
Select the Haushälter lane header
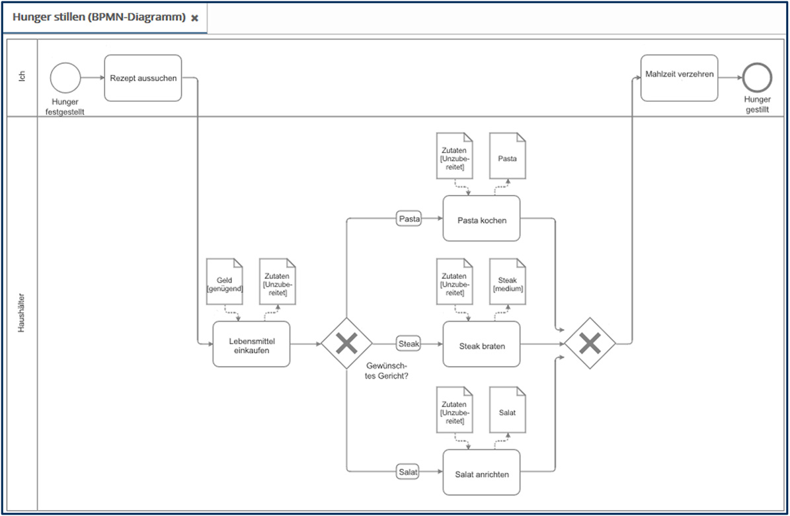22,313
